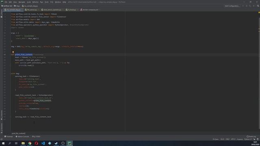Screen dimensions: 260x146
Task: Open Google Chrome from the taskbar
Action: 30,143
